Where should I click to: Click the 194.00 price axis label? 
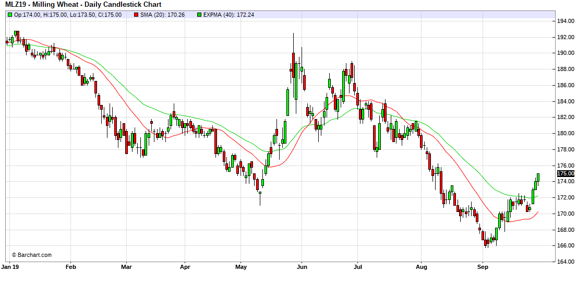(566, 21)
